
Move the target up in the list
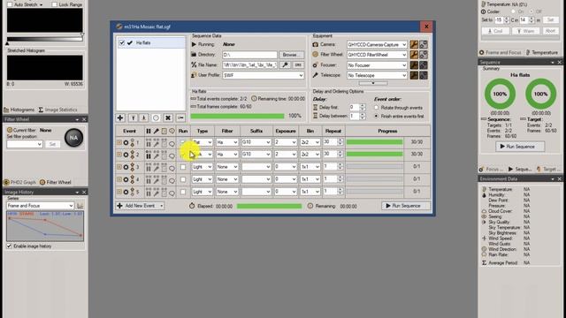tap(134, 117)
